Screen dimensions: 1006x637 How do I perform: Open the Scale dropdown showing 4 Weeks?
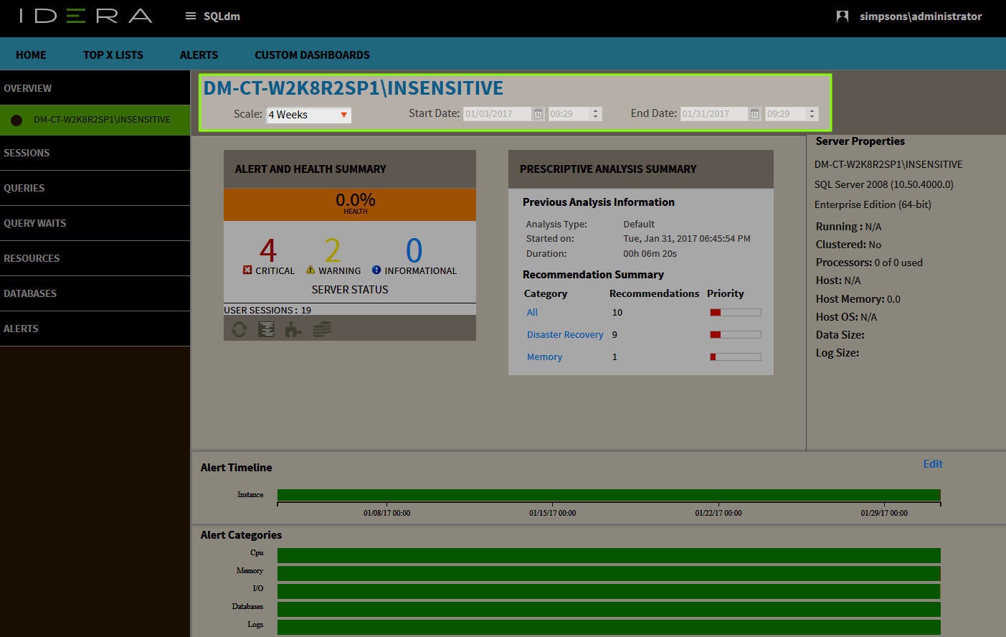click(x=308, y=115)
